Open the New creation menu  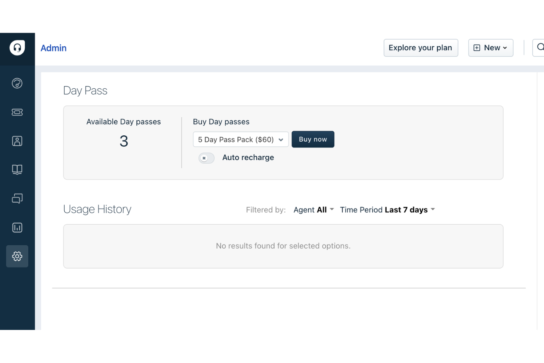(x=491, y=48)
